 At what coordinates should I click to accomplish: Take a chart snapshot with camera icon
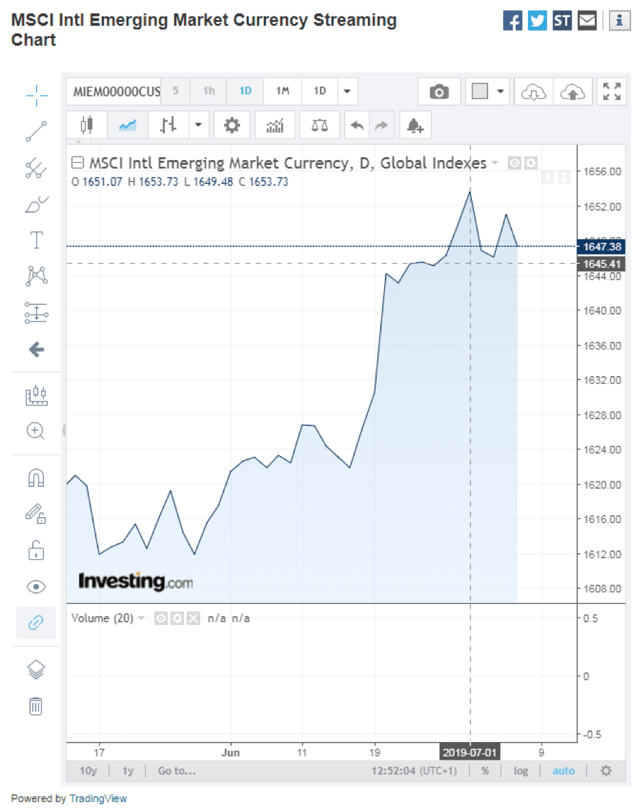point(439,92)
